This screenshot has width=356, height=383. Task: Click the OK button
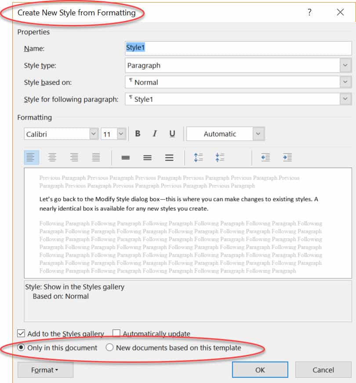point(260,370)
